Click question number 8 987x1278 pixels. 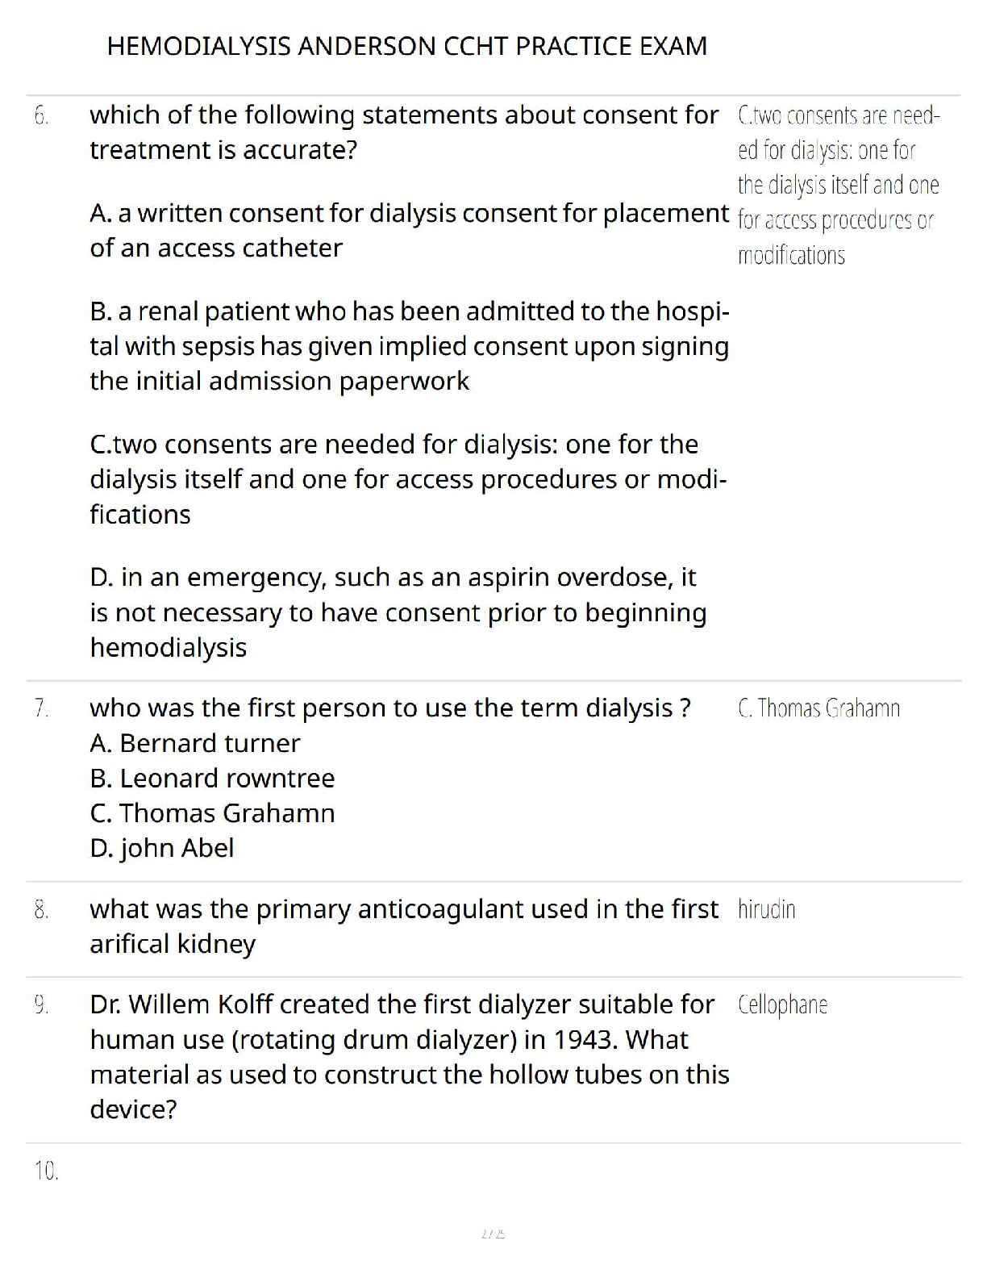pos(42,910)
